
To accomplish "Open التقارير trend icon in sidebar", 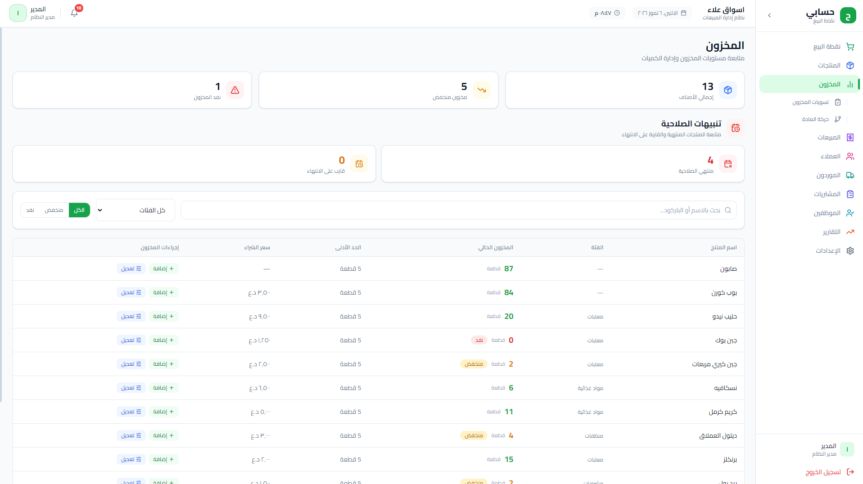I will 850,232.
